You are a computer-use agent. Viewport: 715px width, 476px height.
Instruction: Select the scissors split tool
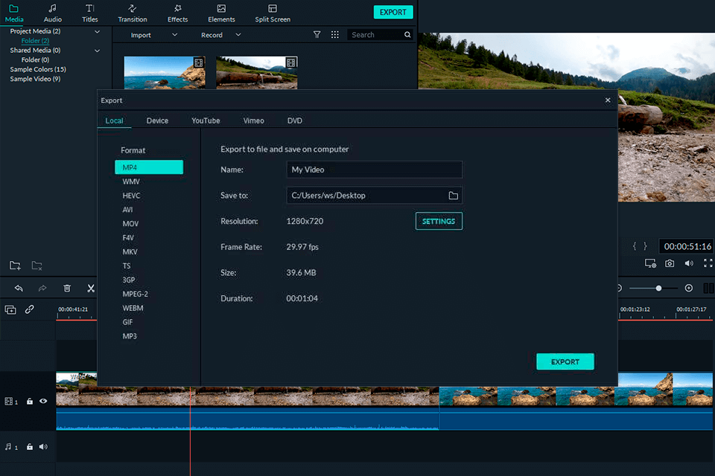[x=91, y=288]
